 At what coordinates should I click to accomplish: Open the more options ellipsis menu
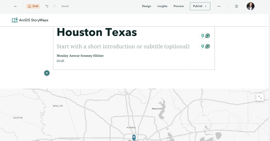[219, 6]
